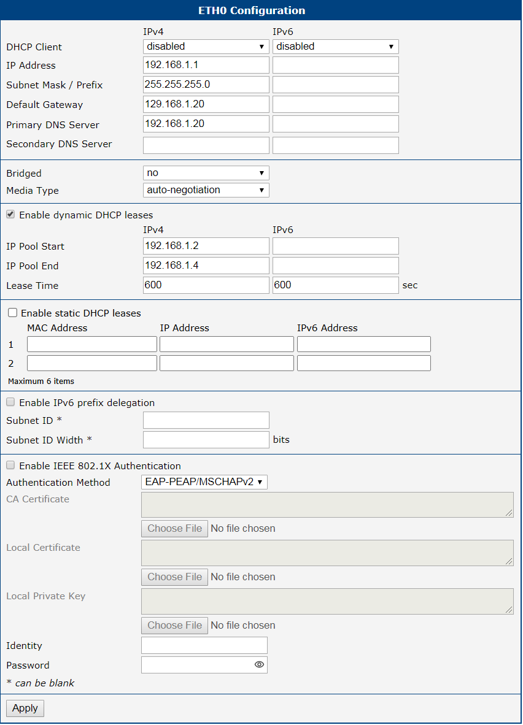
Task: Click IPv6 Secondary DNS Server field
Action: (x=336, y=145)
